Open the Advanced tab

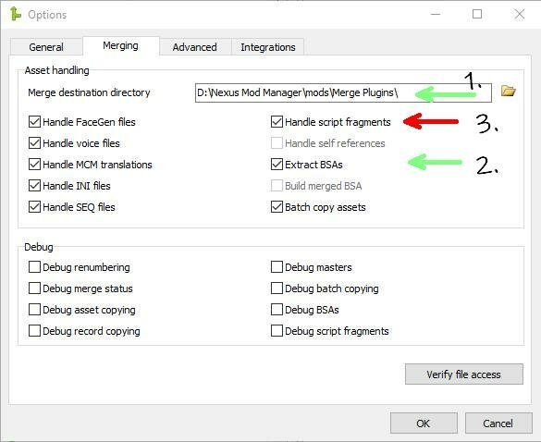(194, 47)
